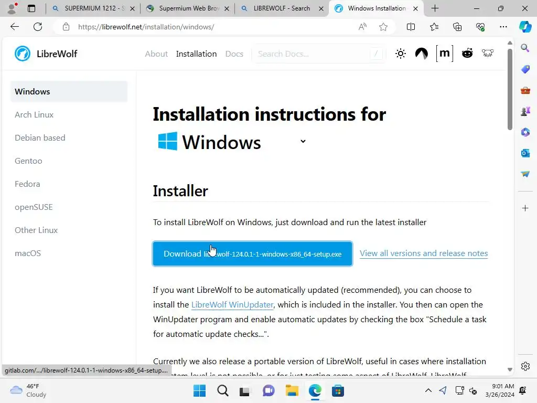
Task: Open a new tab with plus button
Action: (x=435, y=8)
